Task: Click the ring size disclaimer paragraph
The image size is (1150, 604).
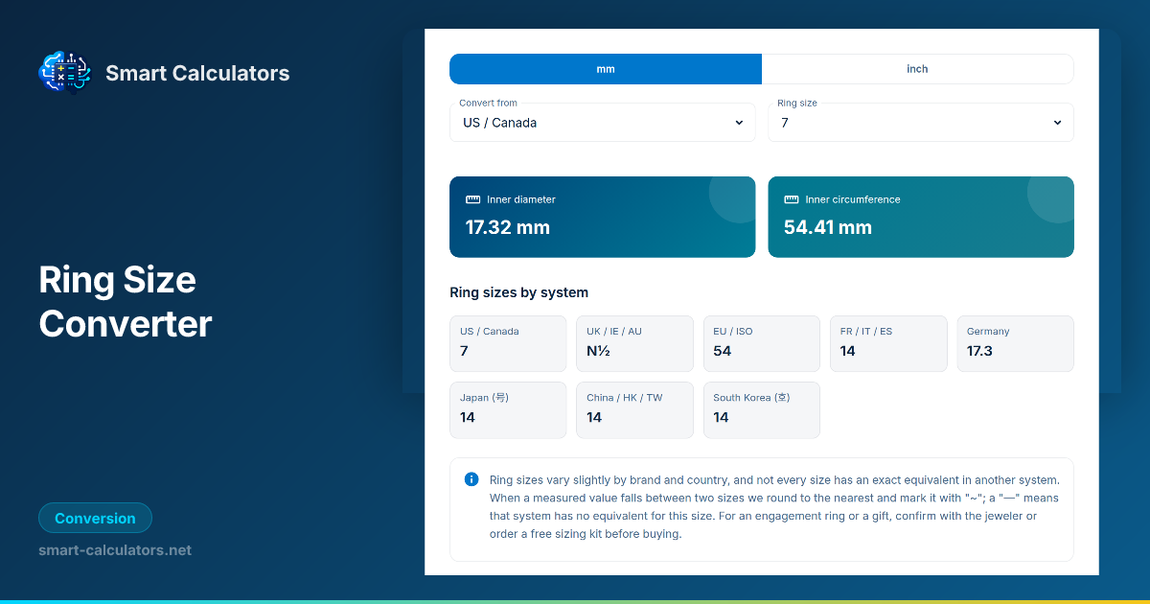Action: coord(774,506)
